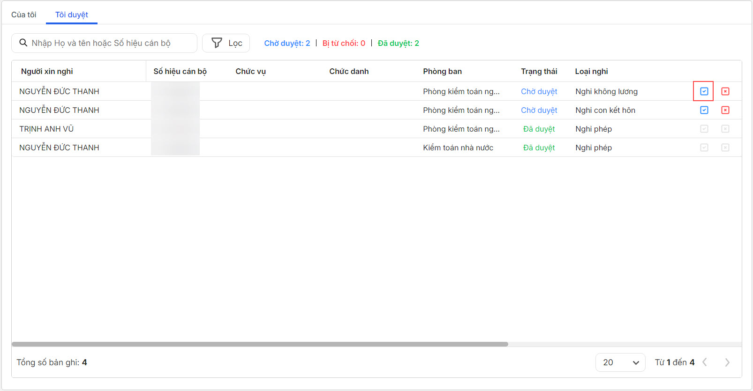Click the horizontal scrollbar under the table
The height and width of the screenshot is (391, 753).
pos(260,344)
